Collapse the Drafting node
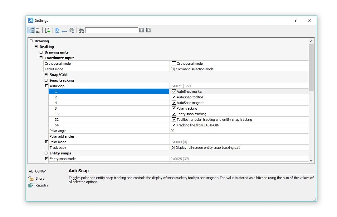 (36, 46)
